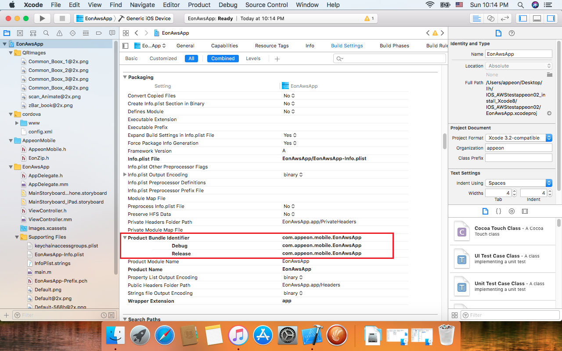Open the Indent Using dropdown
This screenshot has width=562, height=351.
519,183
